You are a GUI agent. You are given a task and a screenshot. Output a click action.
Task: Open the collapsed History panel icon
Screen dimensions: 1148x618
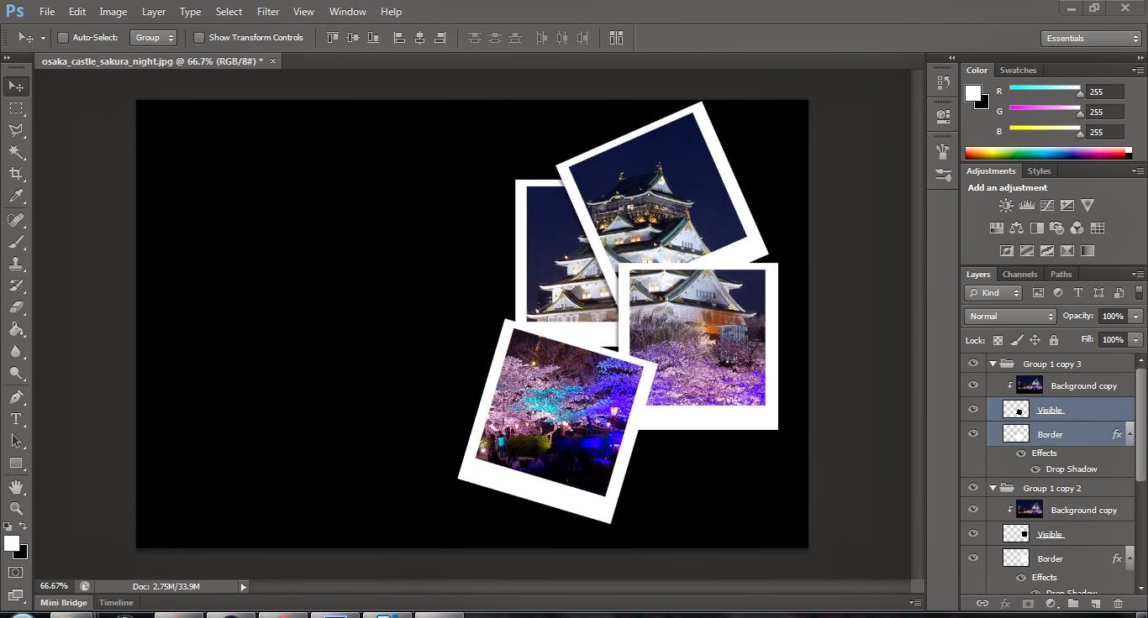pyautogui.click(x=942, y=83)
